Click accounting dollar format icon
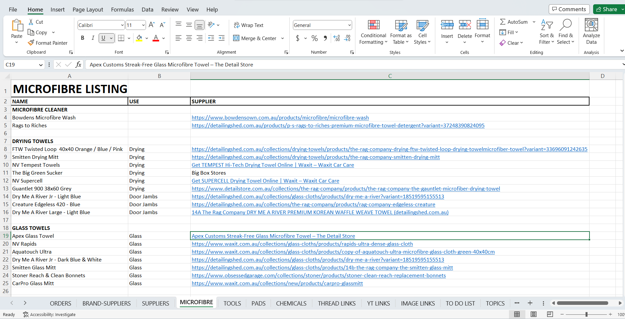The image size is (625, 319). pyautogui.click(x=298, y=38)
